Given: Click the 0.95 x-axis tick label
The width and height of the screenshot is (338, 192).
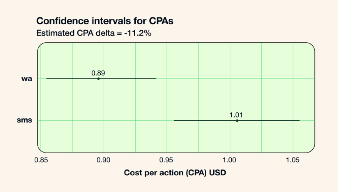Looking at the screenshot, I should [x=167, y=160].
